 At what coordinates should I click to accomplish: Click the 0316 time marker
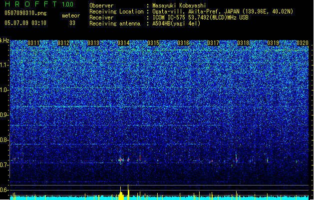183,43
